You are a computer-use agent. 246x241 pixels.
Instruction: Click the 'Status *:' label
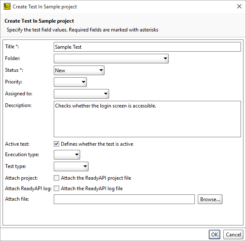(14, 70)
